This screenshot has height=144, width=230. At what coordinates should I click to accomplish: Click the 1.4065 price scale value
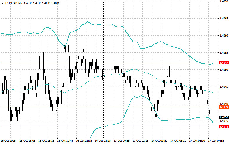point(224,19)
